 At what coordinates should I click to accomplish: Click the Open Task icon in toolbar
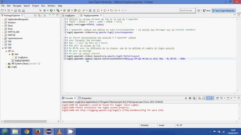79,10
